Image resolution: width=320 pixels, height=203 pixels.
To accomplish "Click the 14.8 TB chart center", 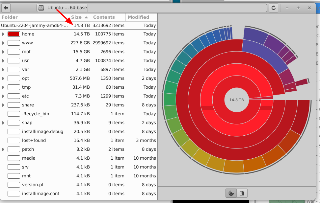I will (x=237, y=100).
